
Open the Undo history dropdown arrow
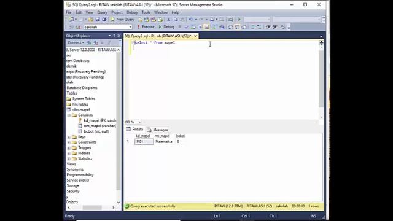pos(196,19)
